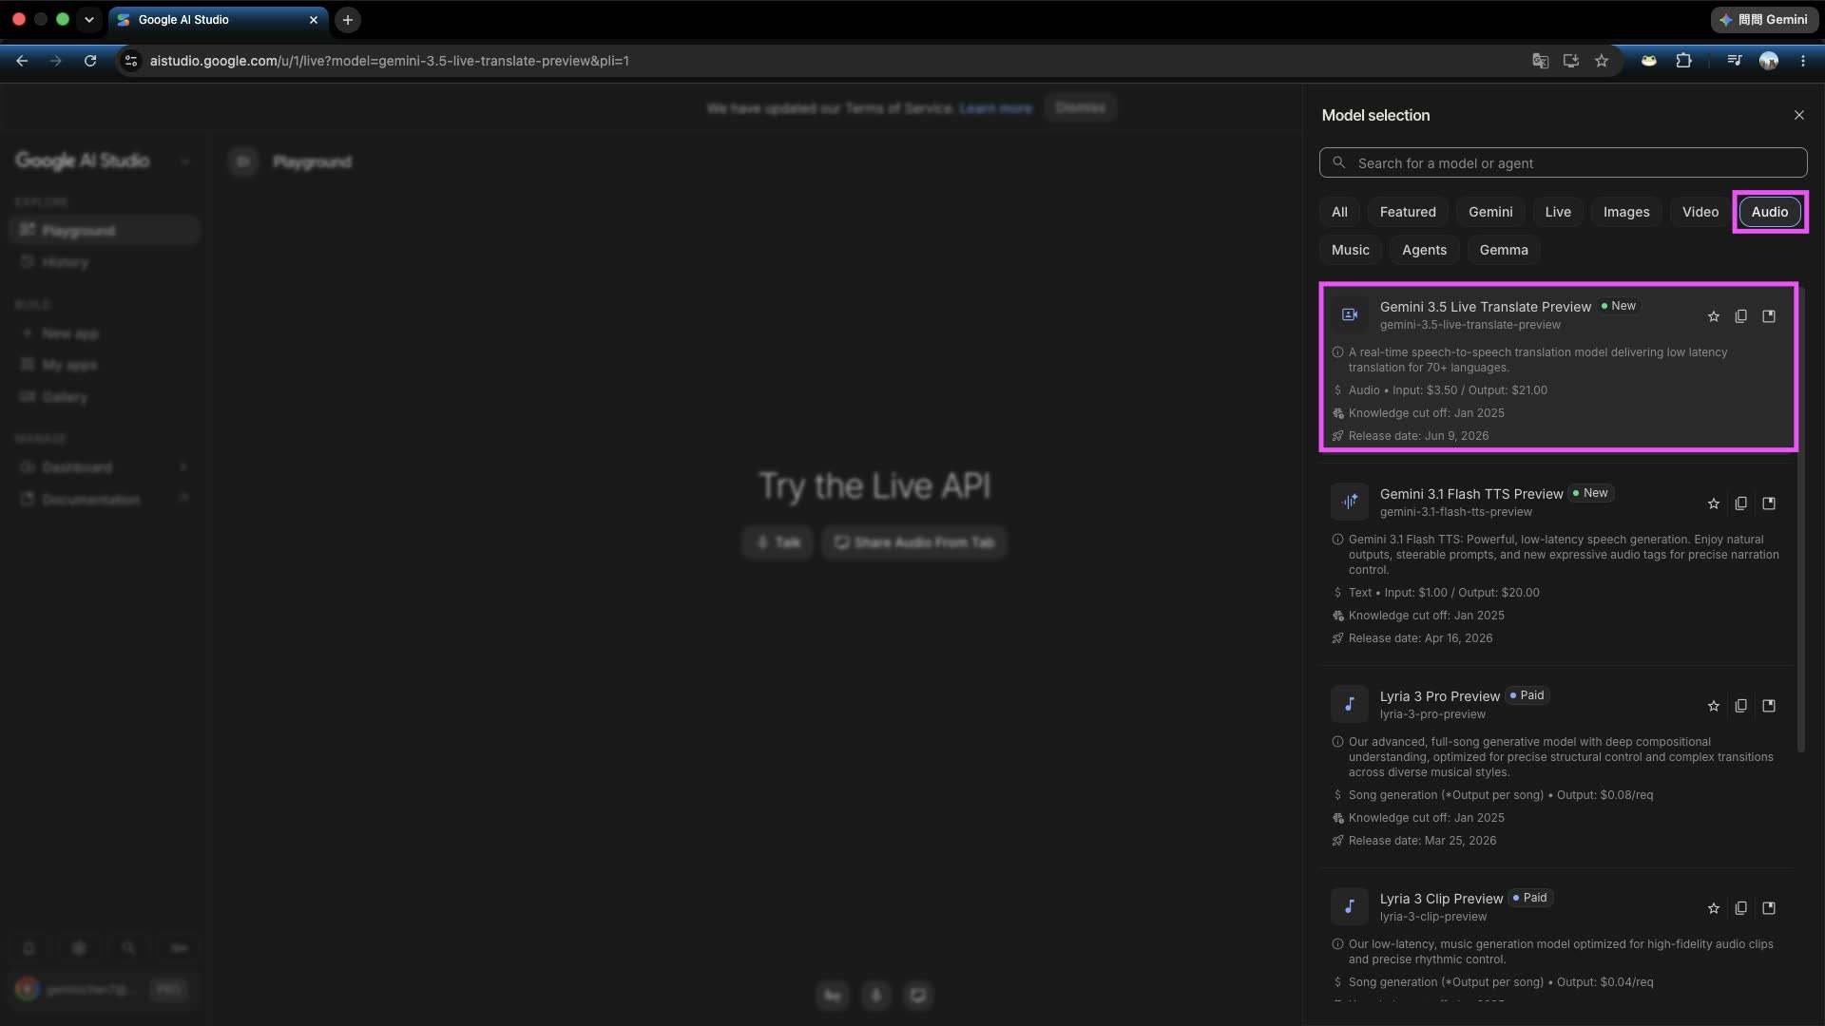Screen dimensions: 1825x1026
Task: Close the Model selection panel
Action: tap(1798, 115)
